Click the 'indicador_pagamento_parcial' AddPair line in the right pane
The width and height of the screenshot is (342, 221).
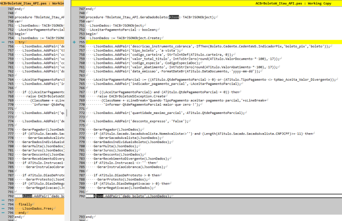[x=167, y=84]
